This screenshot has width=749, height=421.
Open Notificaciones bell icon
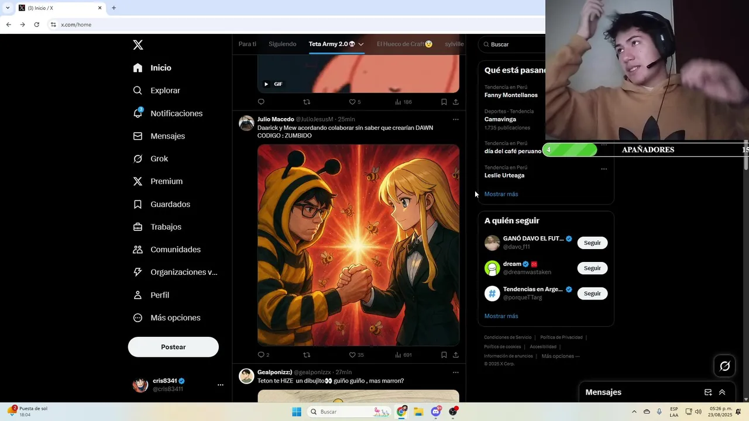138,113
